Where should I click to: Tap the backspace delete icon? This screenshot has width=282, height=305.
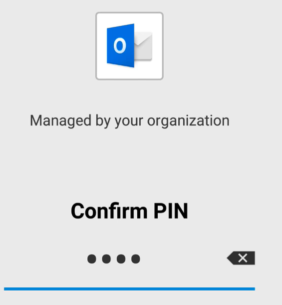click(x=241, y=258)
